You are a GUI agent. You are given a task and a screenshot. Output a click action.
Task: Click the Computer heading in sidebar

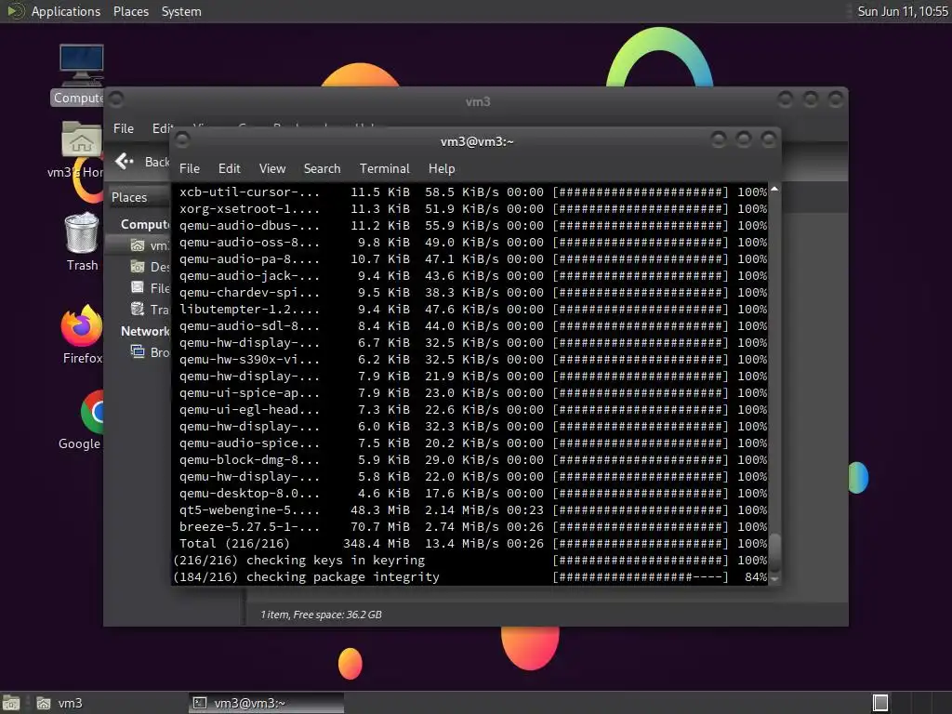145,224
